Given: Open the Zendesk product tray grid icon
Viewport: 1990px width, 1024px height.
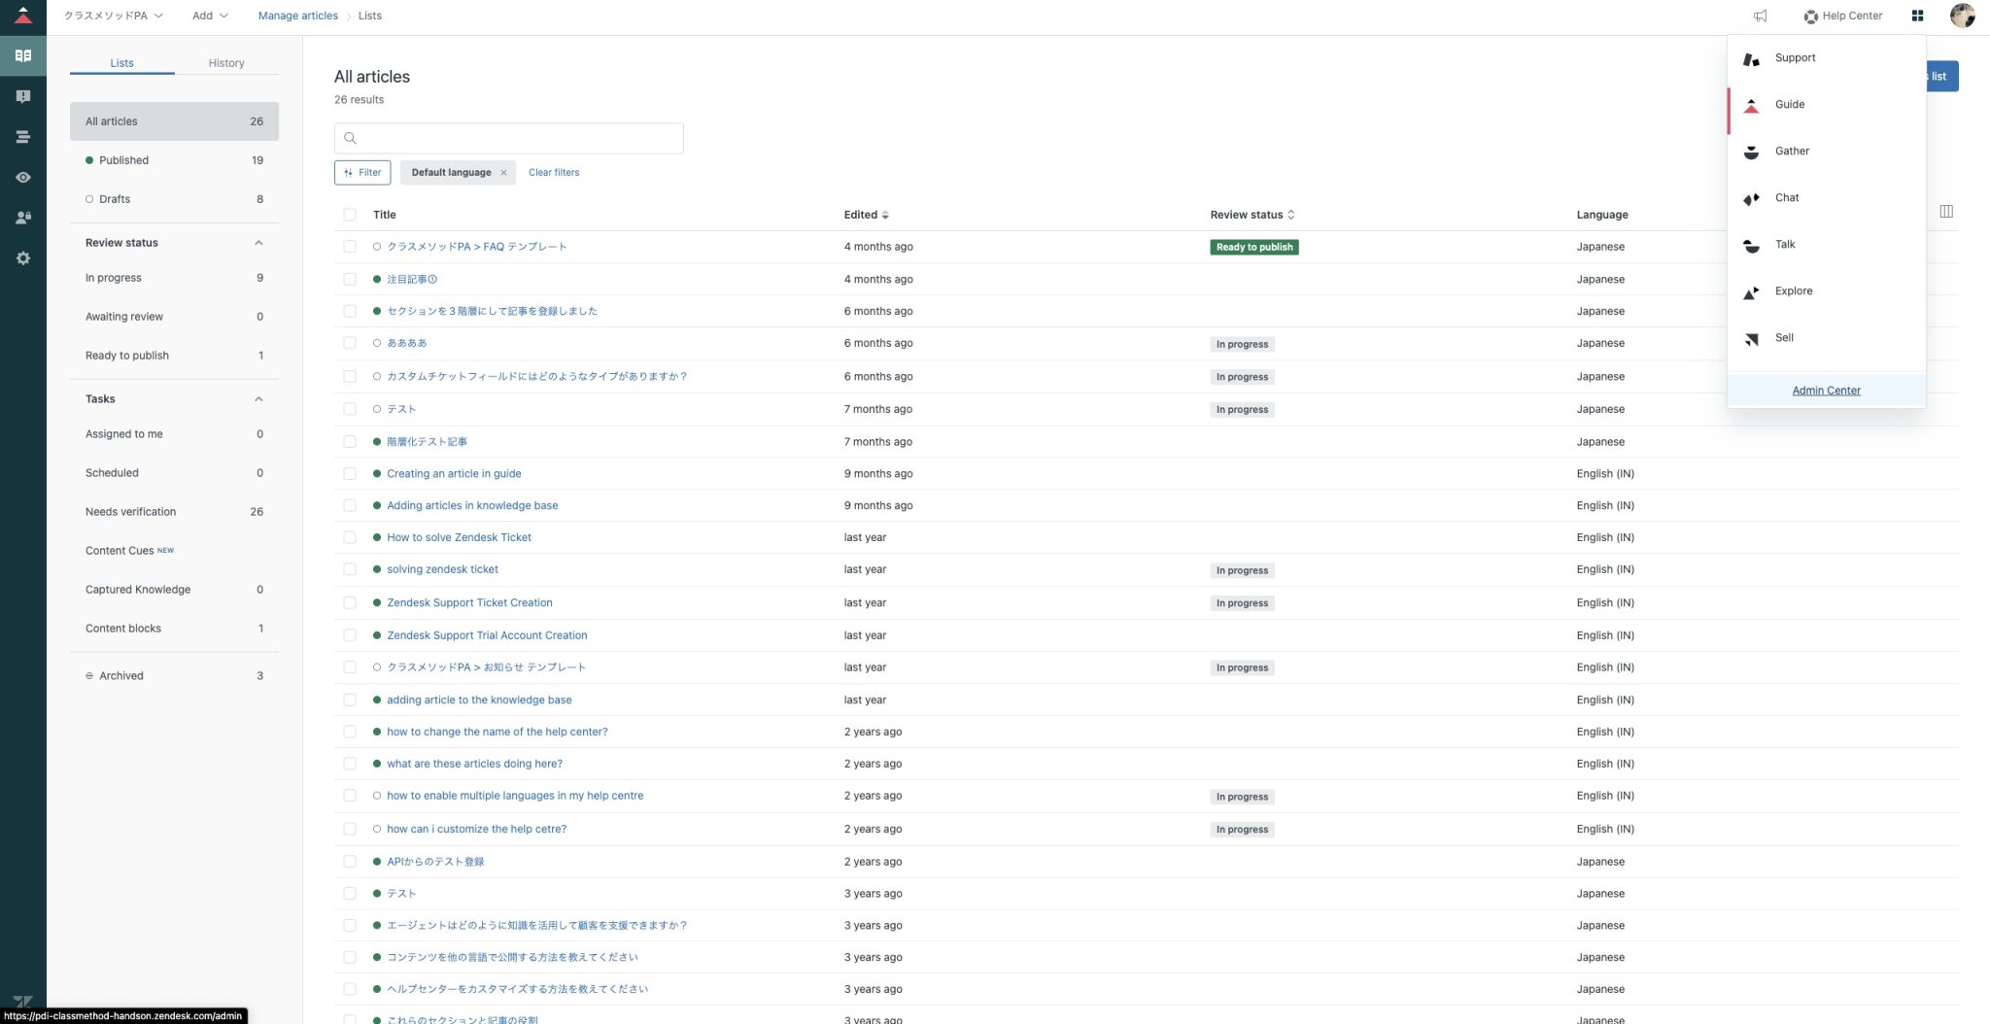Looking at the screenshot, I should (1917, 16).
